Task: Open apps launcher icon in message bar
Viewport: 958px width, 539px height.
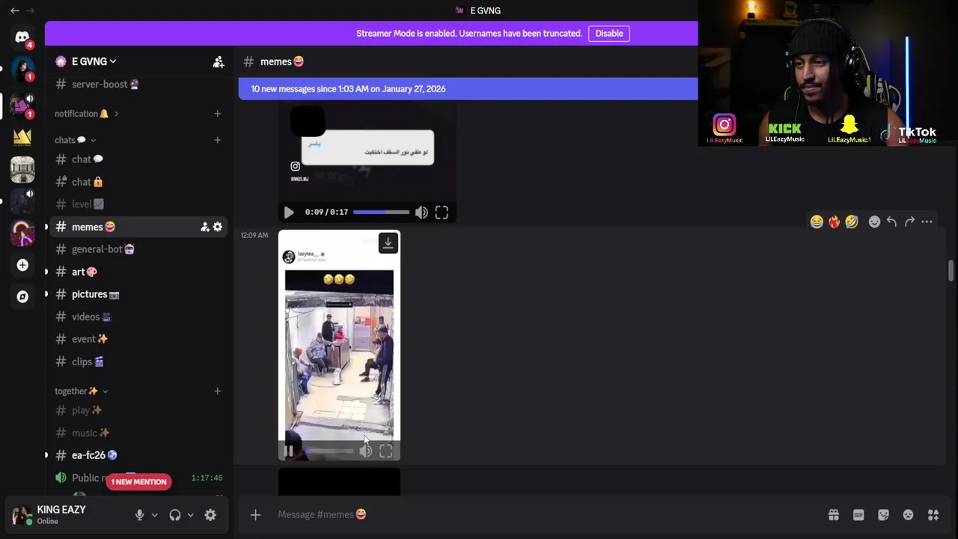Action: pos(933,514)
